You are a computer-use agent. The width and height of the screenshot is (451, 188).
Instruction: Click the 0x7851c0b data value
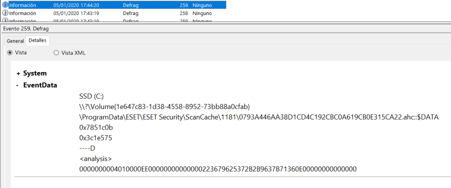(95, 127)
